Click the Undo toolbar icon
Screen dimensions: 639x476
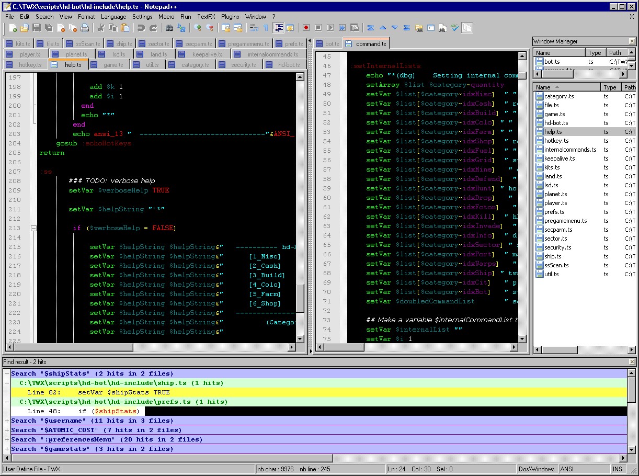click(141, 29)
